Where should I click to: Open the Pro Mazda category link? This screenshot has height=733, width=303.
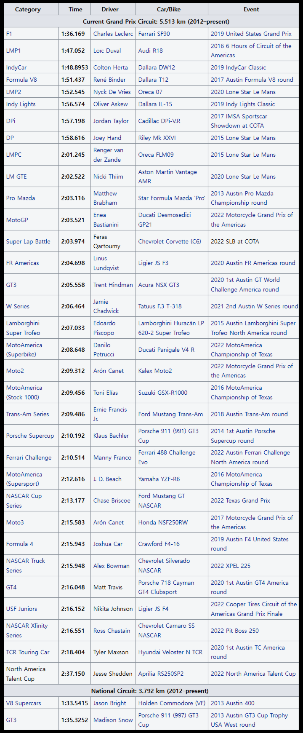(x=21, y=198)
